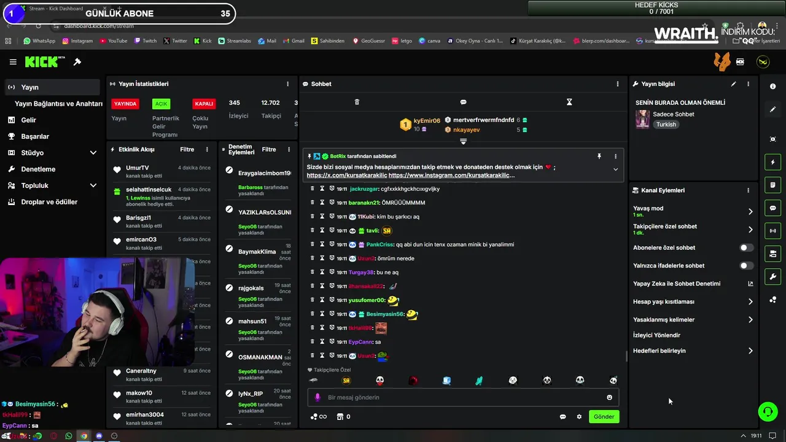Click the Sadece Sohbet category thumbnail
Screen dimensions: 786x442
[642, 119]
